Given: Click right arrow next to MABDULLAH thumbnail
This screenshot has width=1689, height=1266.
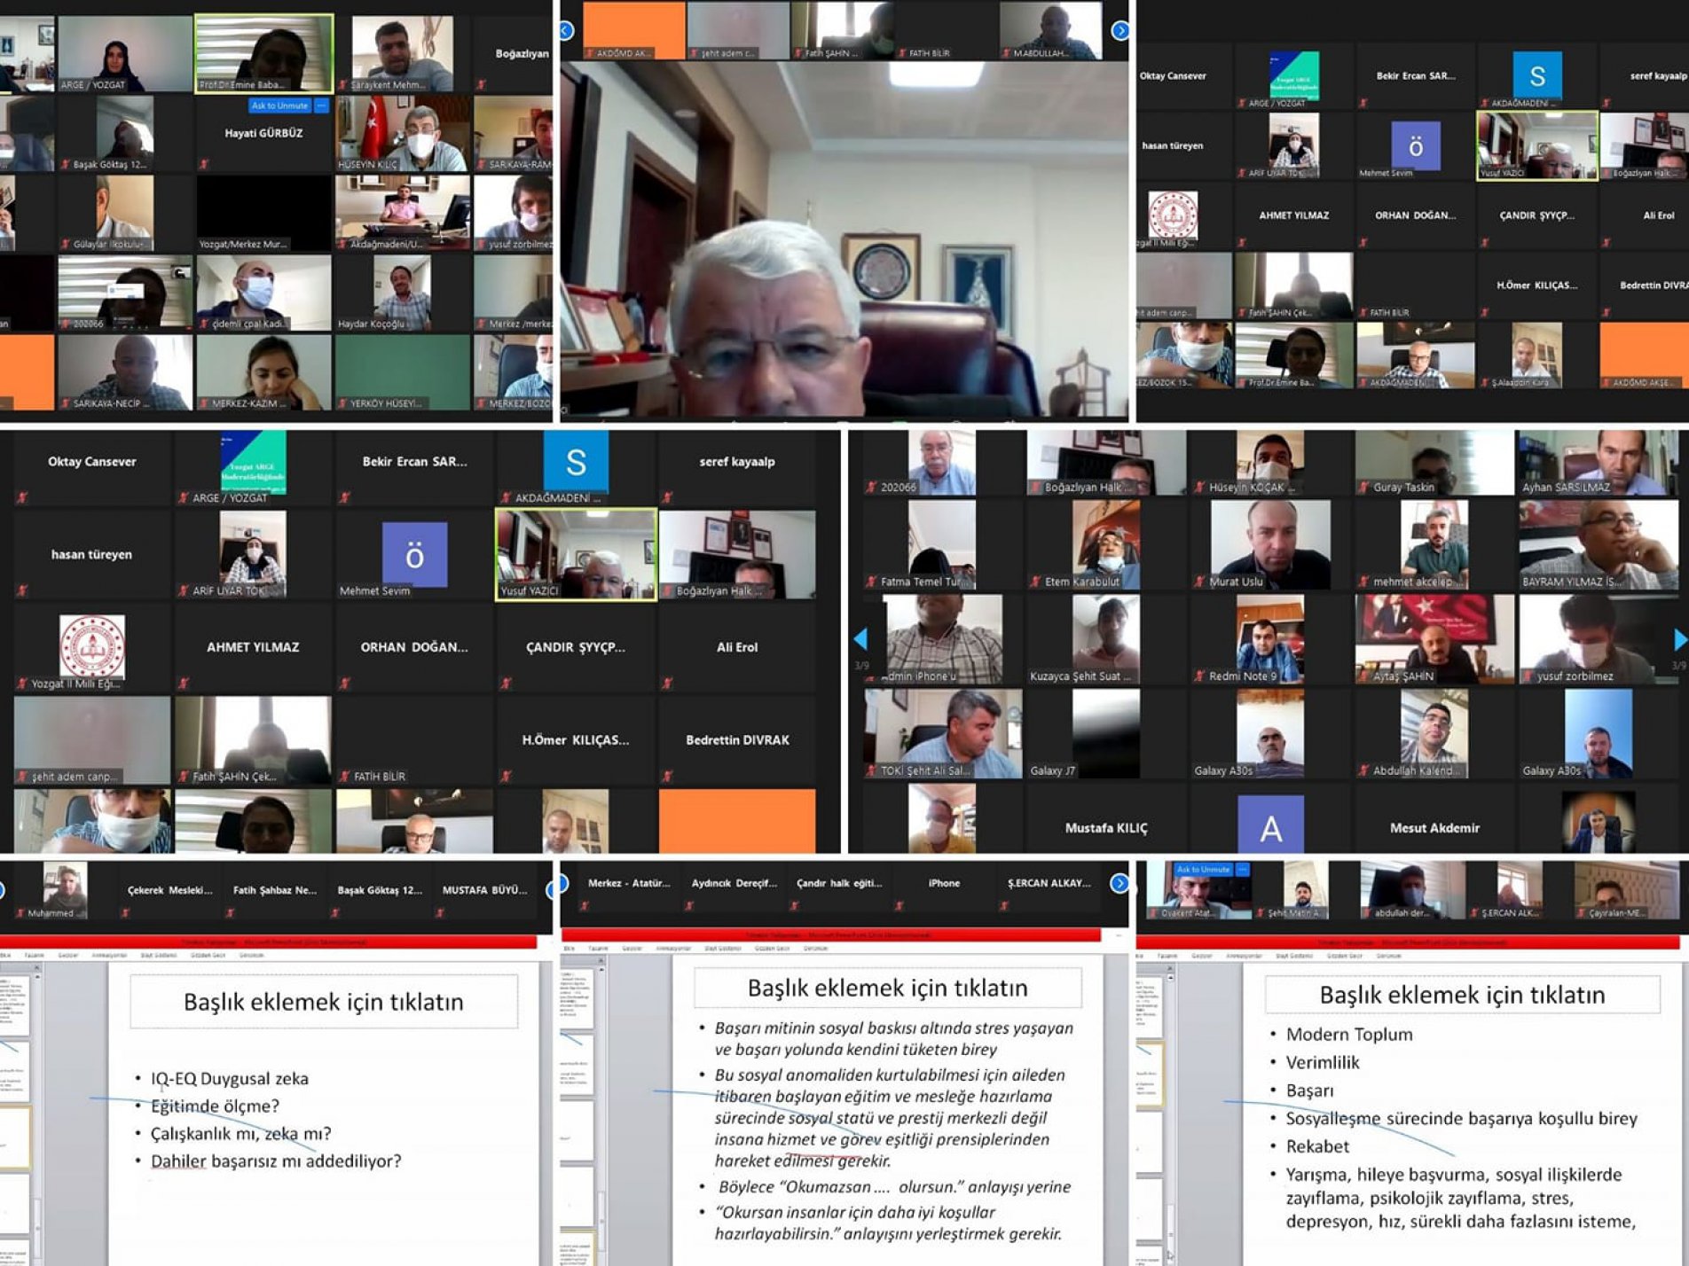Looking at the screenshot, I should pos(1120,31).
